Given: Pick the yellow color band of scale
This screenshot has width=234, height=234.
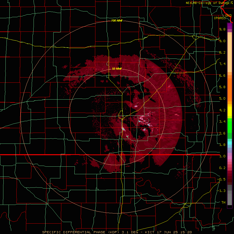Looking at the screenshot, I should 230,111.
